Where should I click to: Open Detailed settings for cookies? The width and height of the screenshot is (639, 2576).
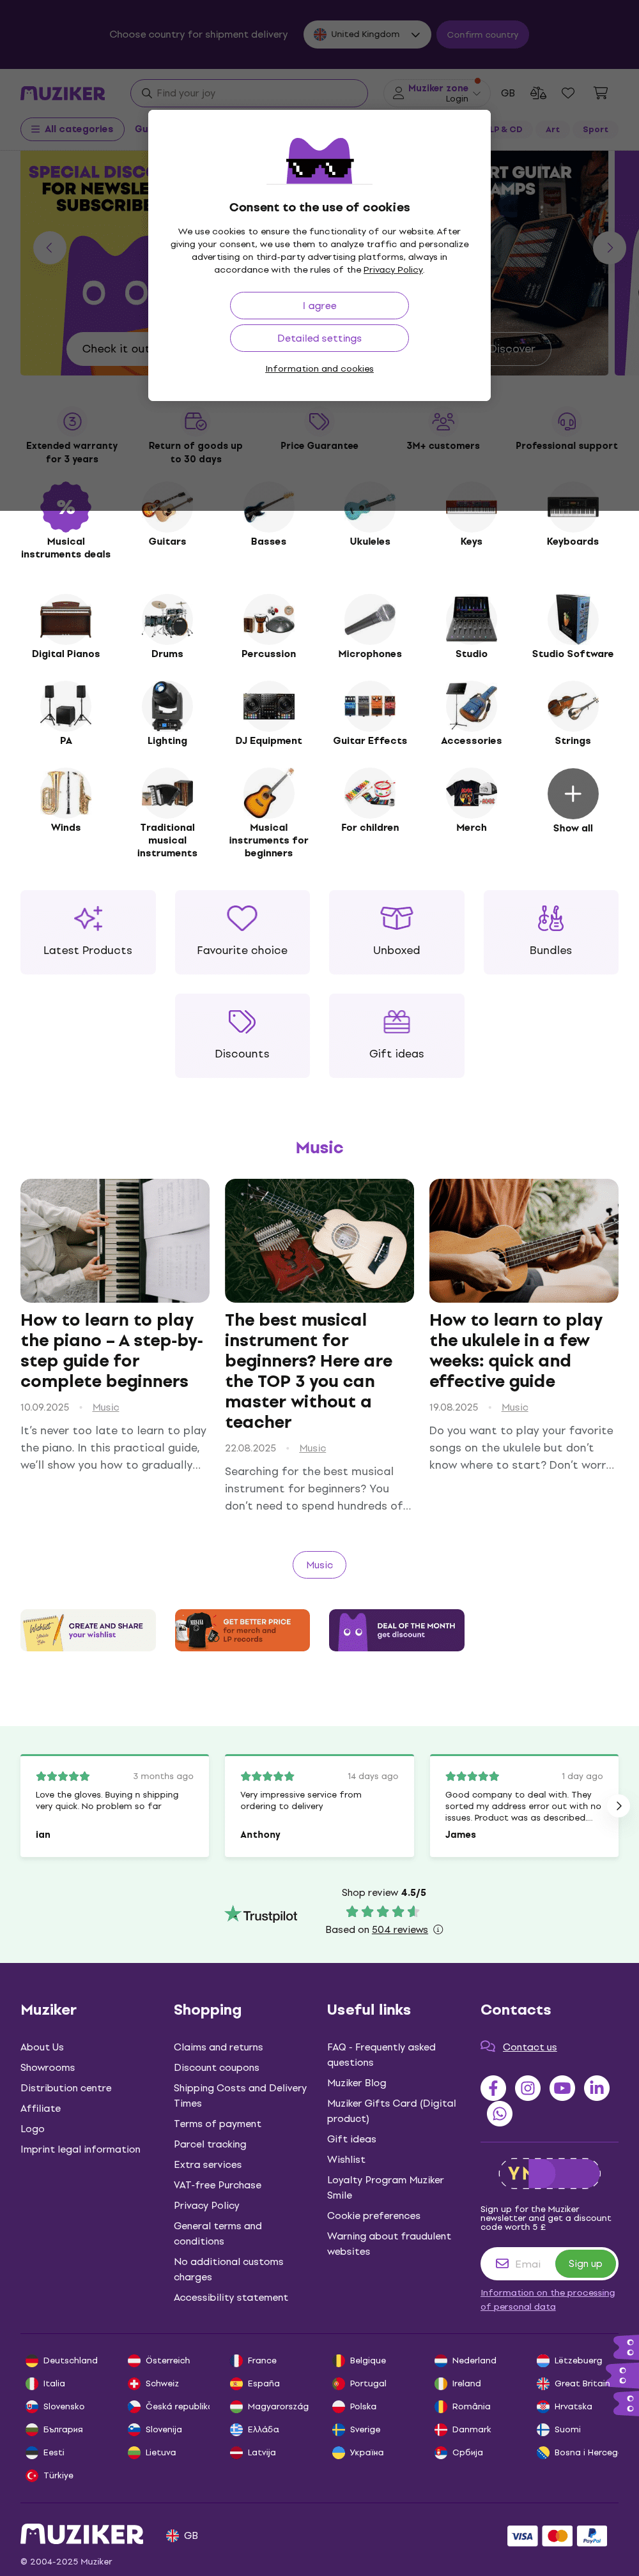click(x=319, y=338)
